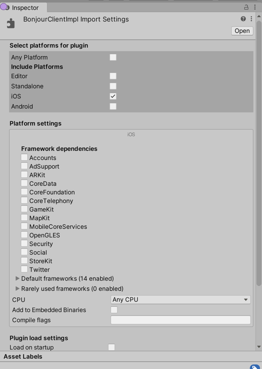262x369 pixels.
Task: Expand Default frameworks disclosure triangle
Action: tap(17, 278)
